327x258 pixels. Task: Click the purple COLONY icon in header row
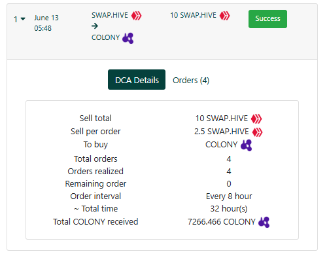(x=128, y=38)
